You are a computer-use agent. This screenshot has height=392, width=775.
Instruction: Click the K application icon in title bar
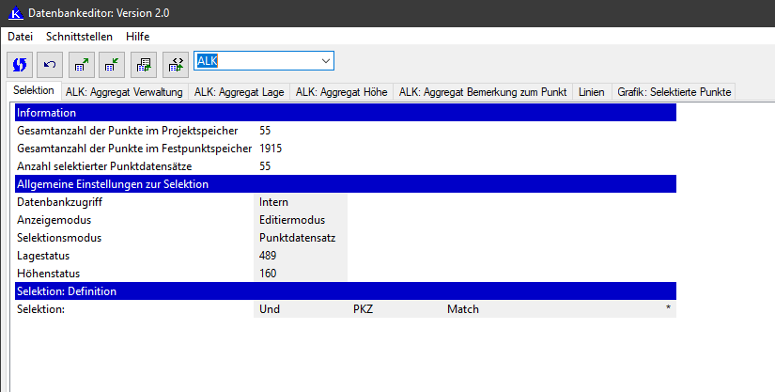tap(16, 13)
